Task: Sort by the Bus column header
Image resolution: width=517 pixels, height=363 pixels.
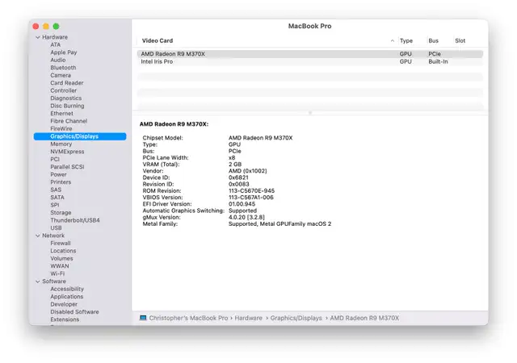Action: [434, 41]
